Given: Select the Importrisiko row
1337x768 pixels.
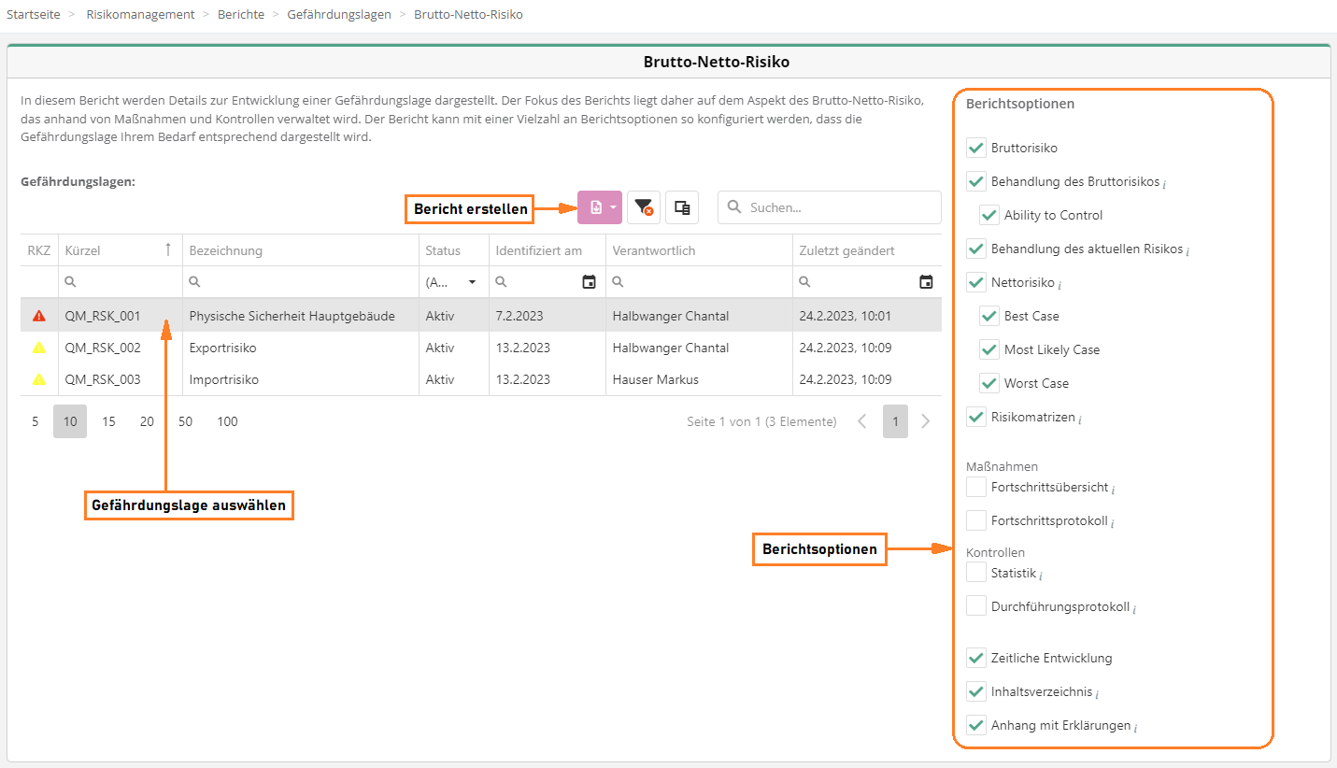Looking at the screenshot, I should pos(223,379).
